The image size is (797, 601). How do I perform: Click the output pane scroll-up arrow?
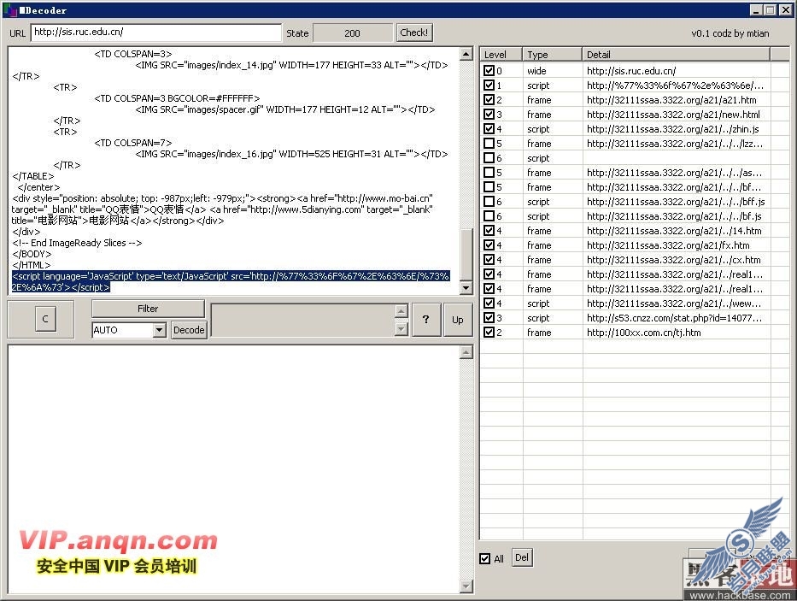pyautogui.click(x=466, y=352)
